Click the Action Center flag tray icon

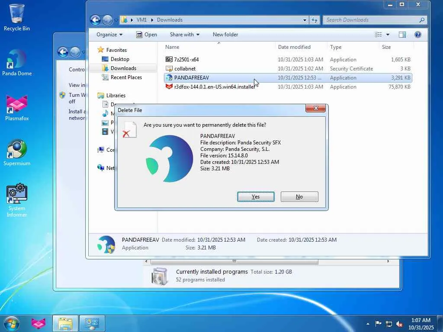coord(378,323)
